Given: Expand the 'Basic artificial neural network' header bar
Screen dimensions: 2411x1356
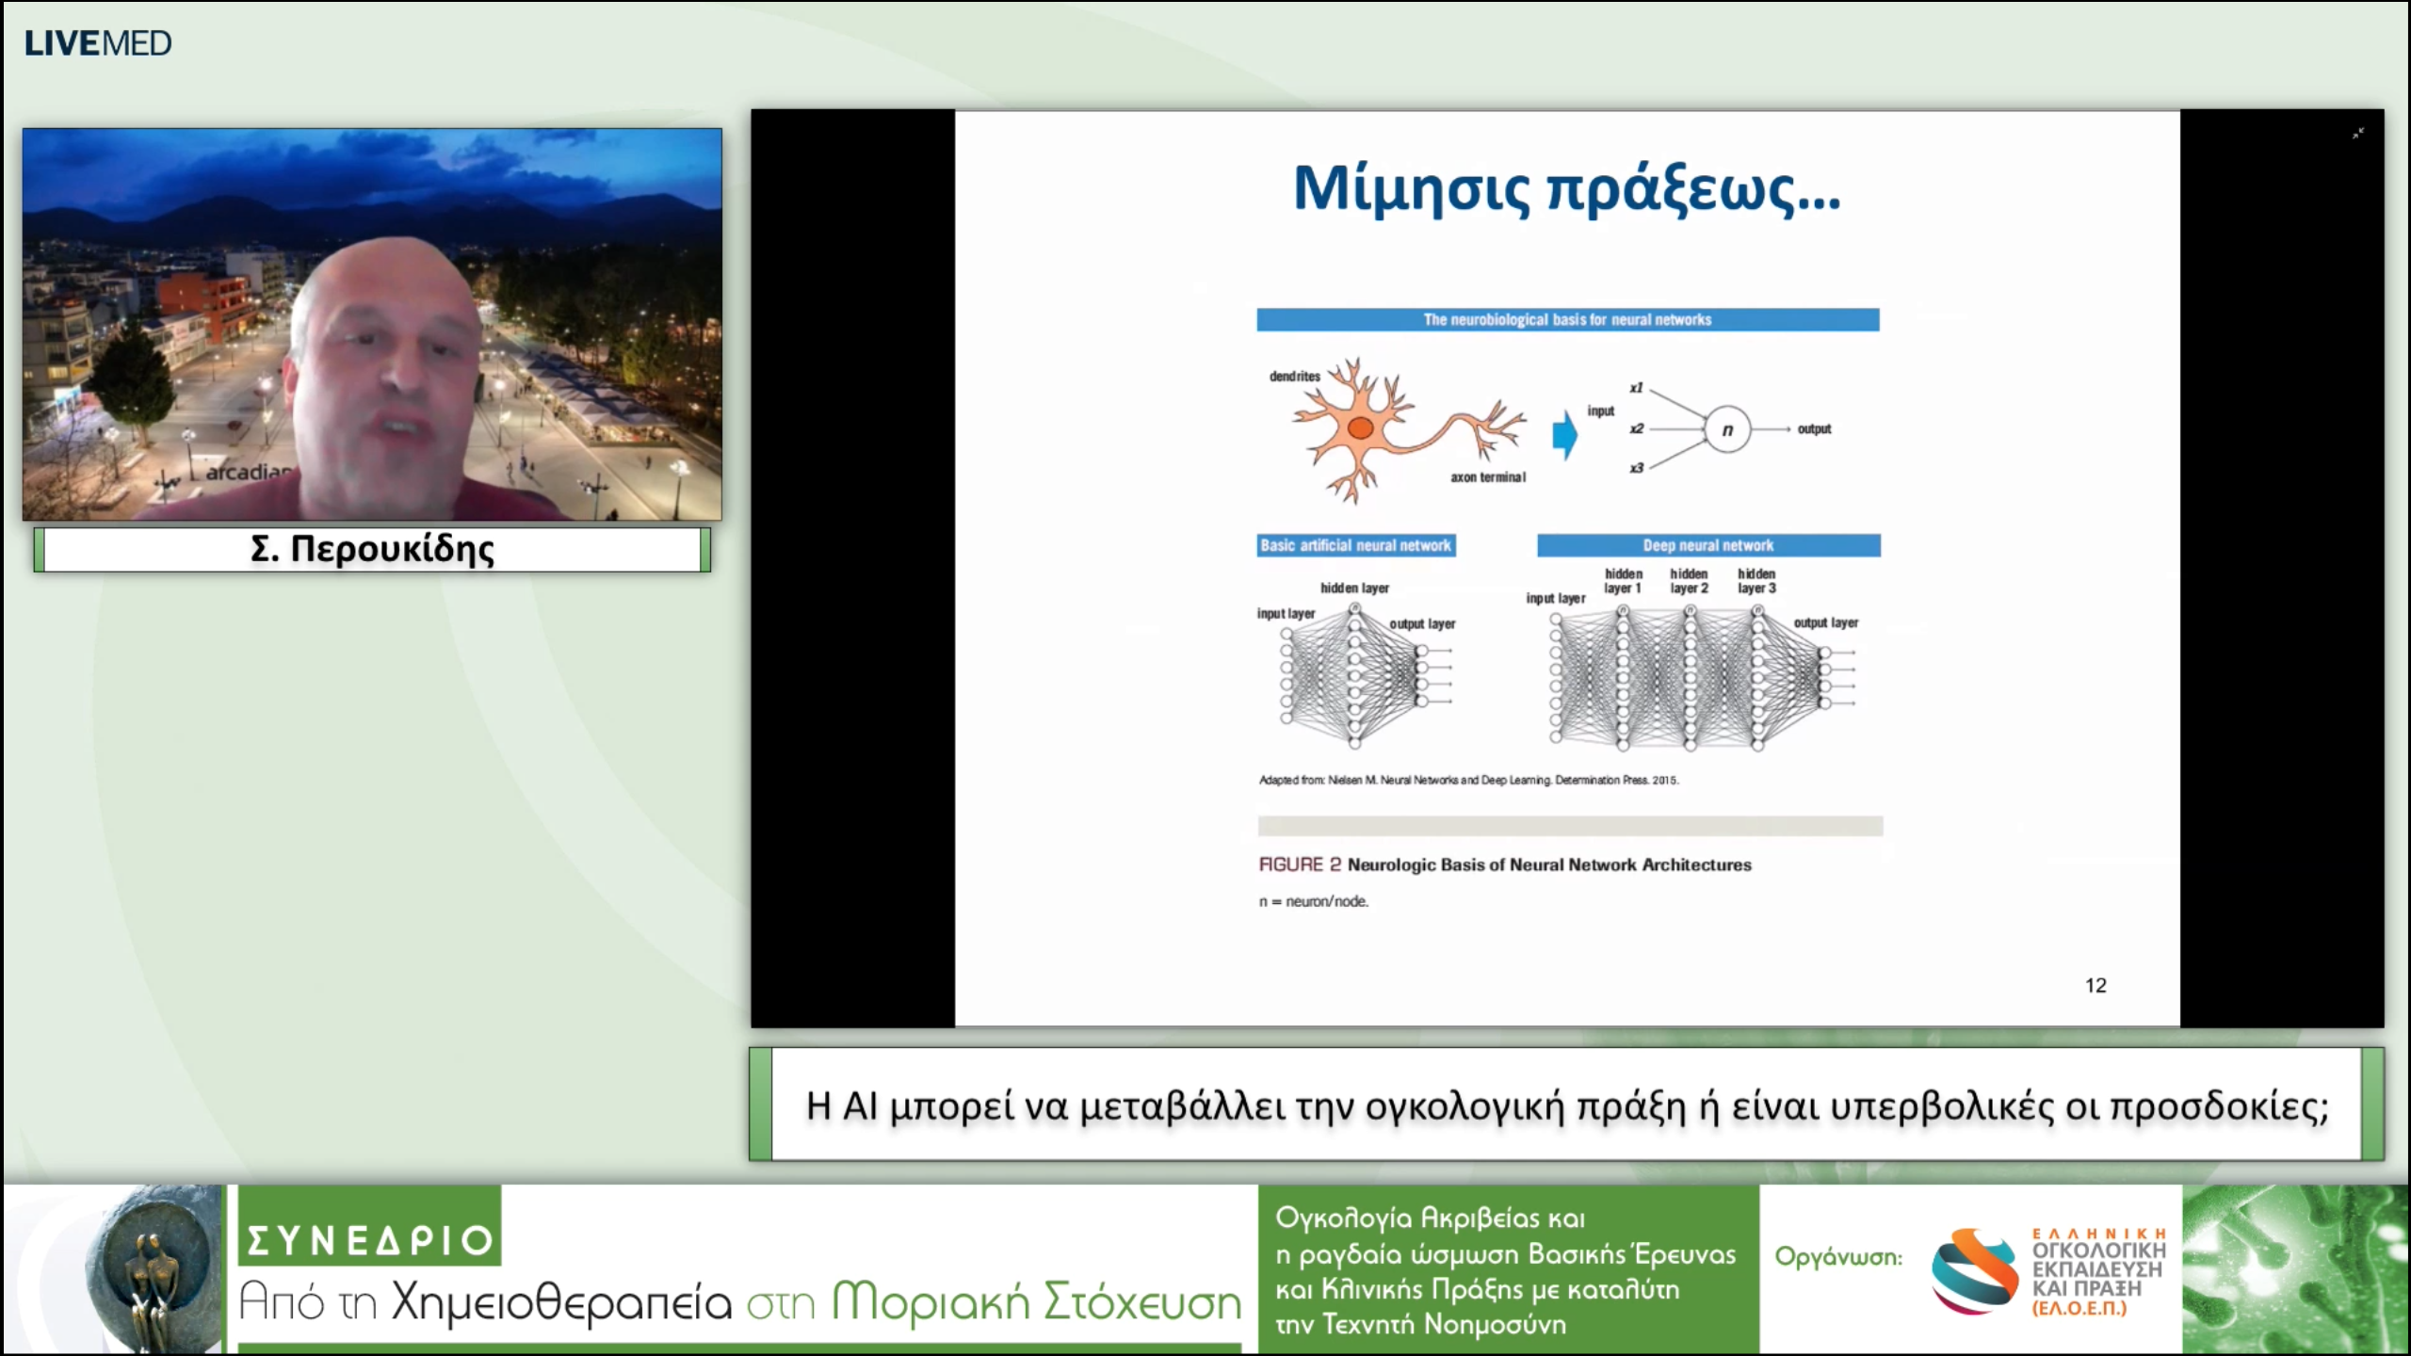Looking at the screenshot, I should click(x=1356, y=544).
